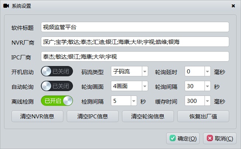241x149 pixels.
Task: Click the 码流类型 label
Action: 92,72
